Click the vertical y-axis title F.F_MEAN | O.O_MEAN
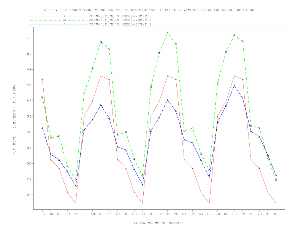The width and height of the screenshot is (301, 233). pyautogui.click(x=14, y=120)
